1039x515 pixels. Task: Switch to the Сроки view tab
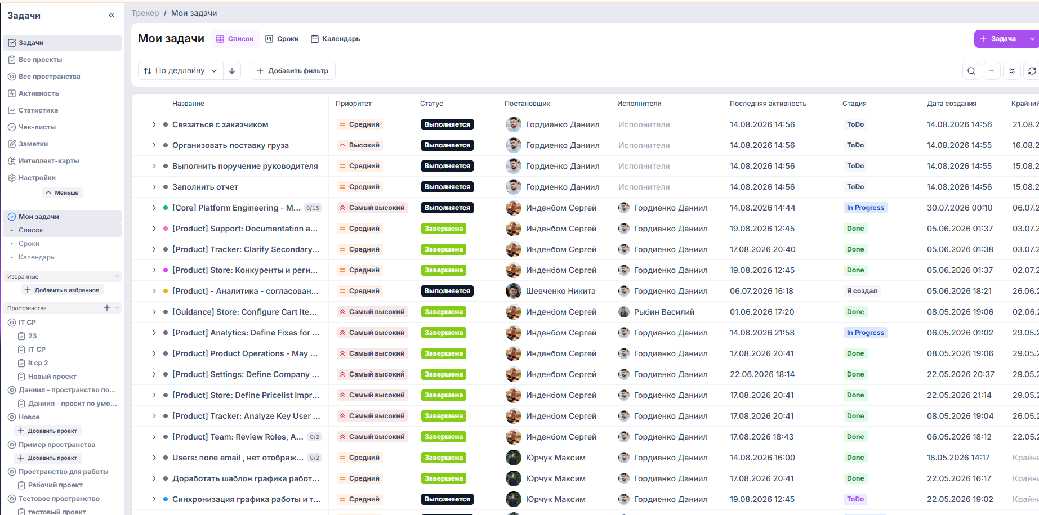[282, 39]
